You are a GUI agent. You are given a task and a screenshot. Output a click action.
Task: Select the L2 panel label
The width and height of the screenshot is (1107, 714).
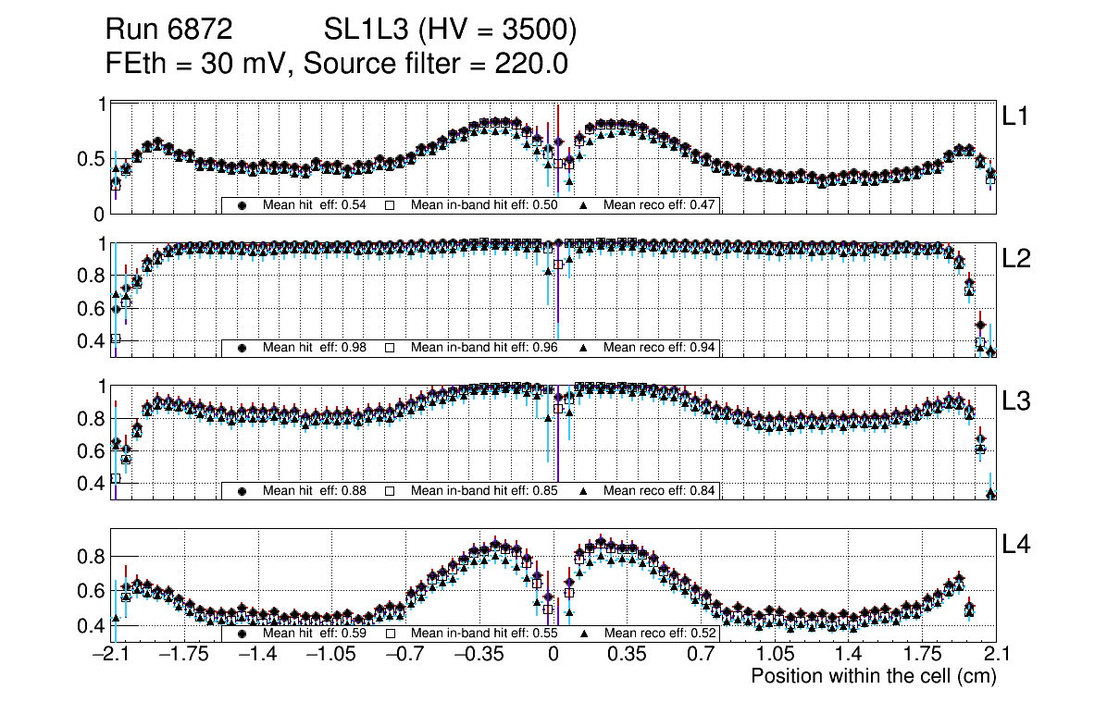tap(1016, 259)
